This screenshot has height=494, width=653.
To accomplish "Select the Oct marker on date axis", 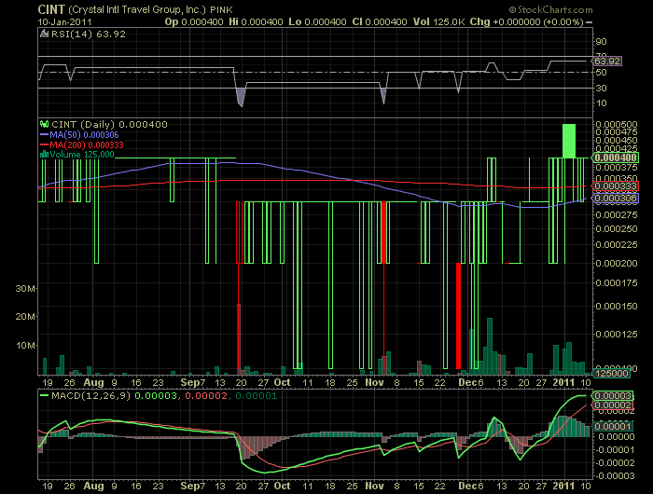I will 282,382.
